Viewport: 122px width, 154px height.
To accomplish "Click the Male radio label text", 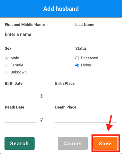I will point(15,58).
